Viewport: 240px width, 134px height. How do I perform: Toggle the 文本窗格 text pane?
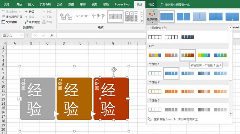(x=9, y=22)
